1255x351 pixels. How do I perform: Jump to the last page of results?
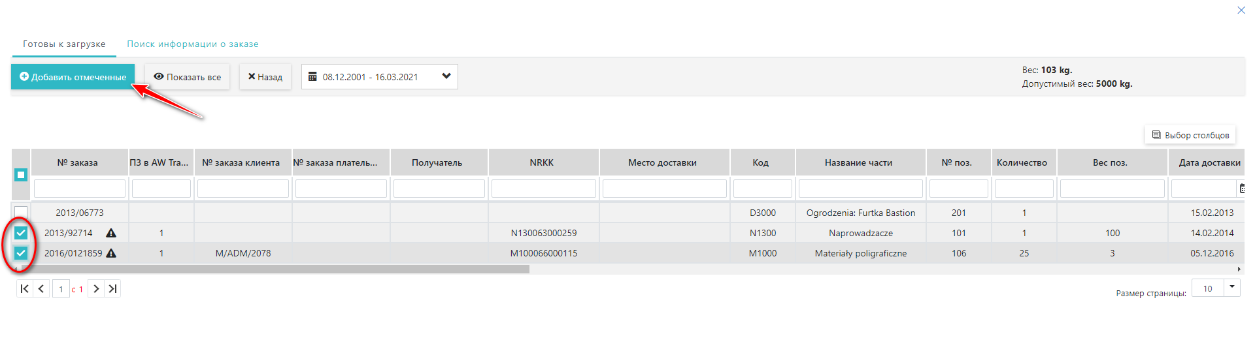pyautogui.click(x=112, y=288)
